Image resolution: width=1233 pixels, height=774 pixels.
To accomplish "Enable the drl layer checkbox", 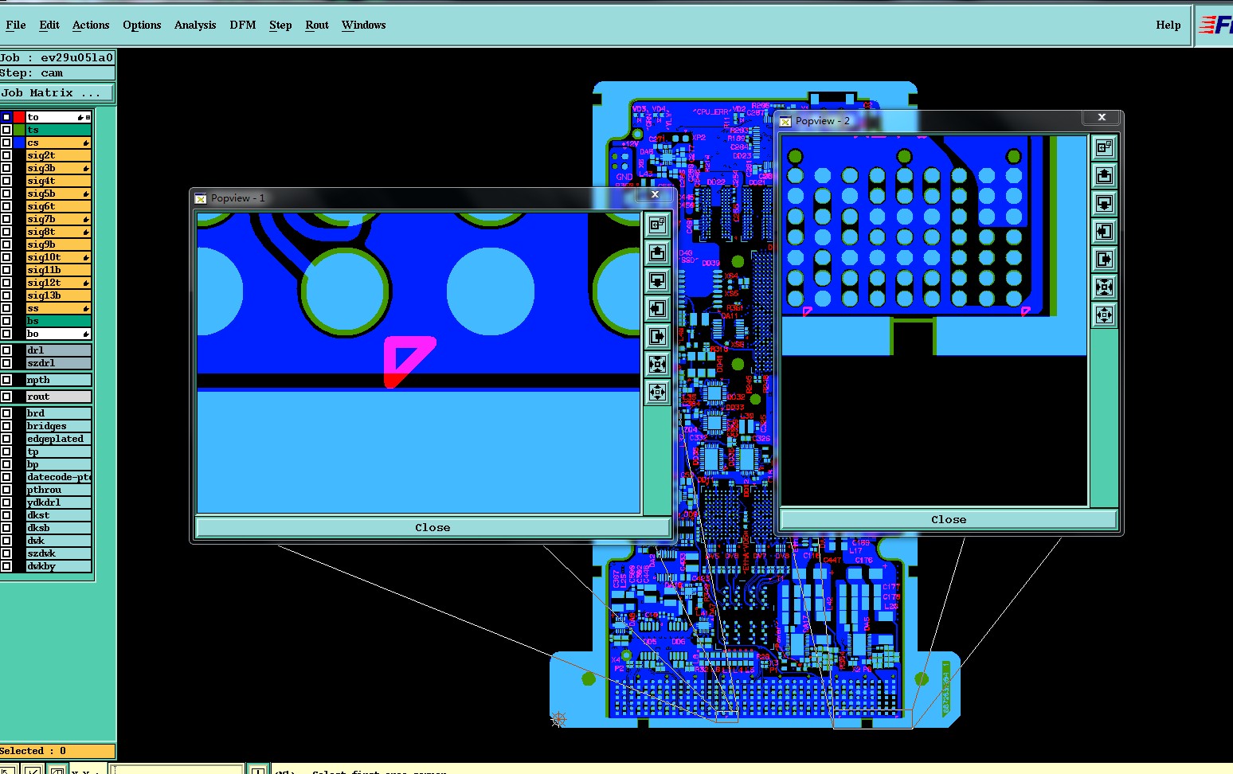I will 6,350.
